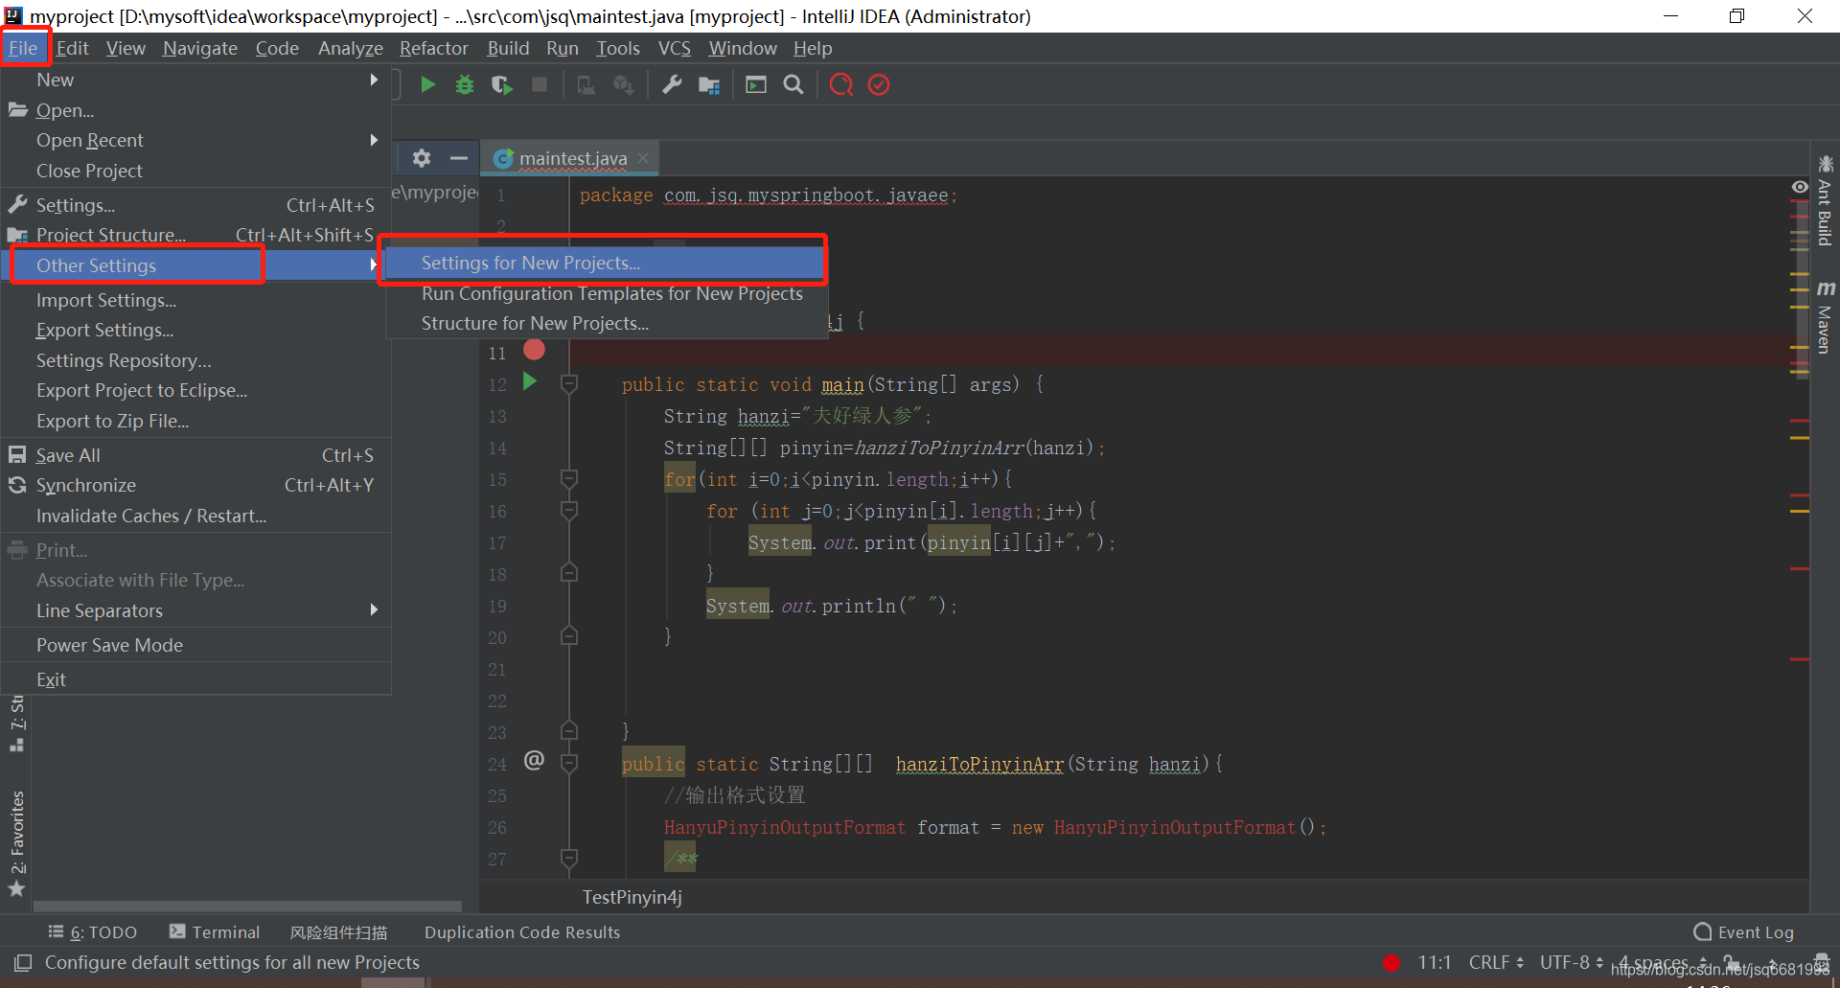Choose Run Configuration Templates for New Projects

[604, 293]
